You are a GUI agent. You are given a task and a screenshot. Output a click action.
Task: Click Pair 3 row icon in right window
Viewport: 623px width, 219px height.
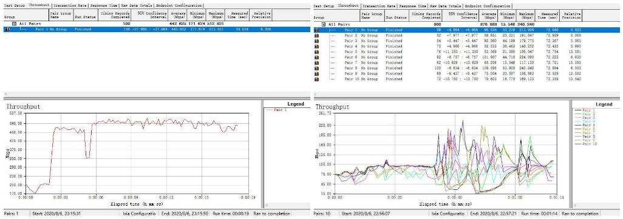pyautogui.click(x=317, y=41)
